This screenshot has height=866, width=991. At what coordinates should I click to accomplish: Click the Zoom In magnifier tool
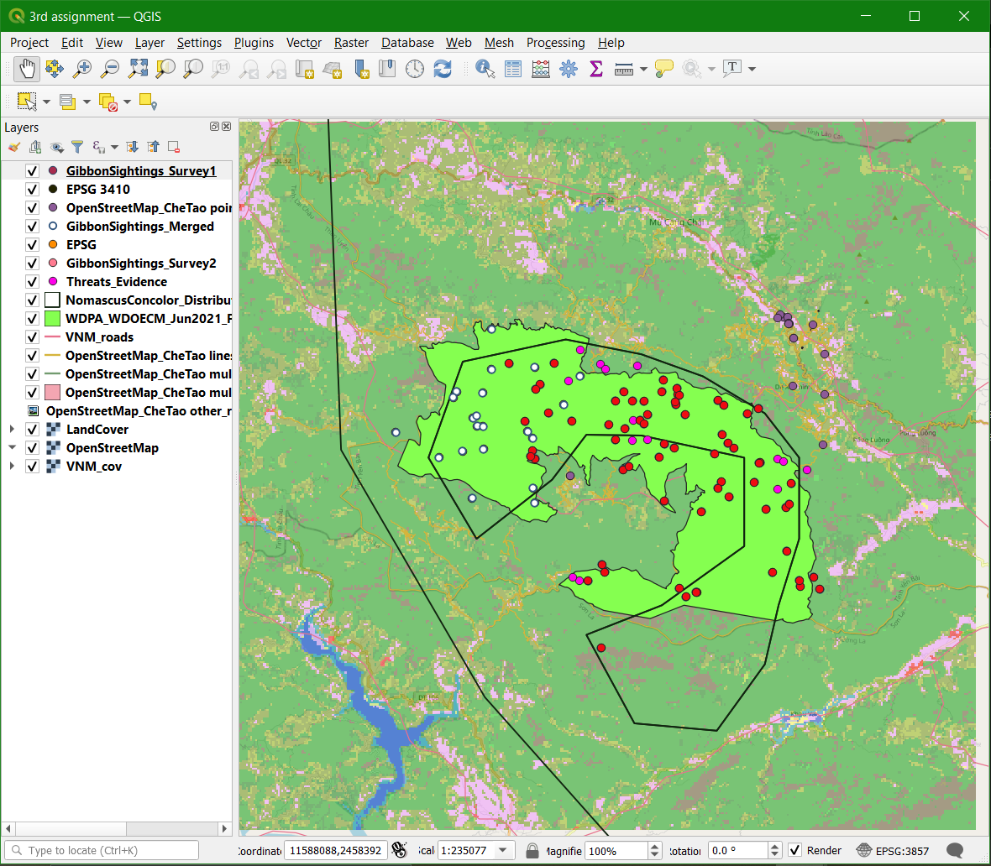pyautogui.click(x=82, y=69)
